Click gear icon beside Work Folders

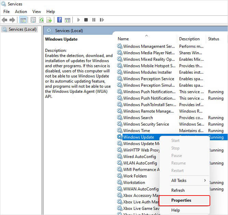click(x=120, y=176)
